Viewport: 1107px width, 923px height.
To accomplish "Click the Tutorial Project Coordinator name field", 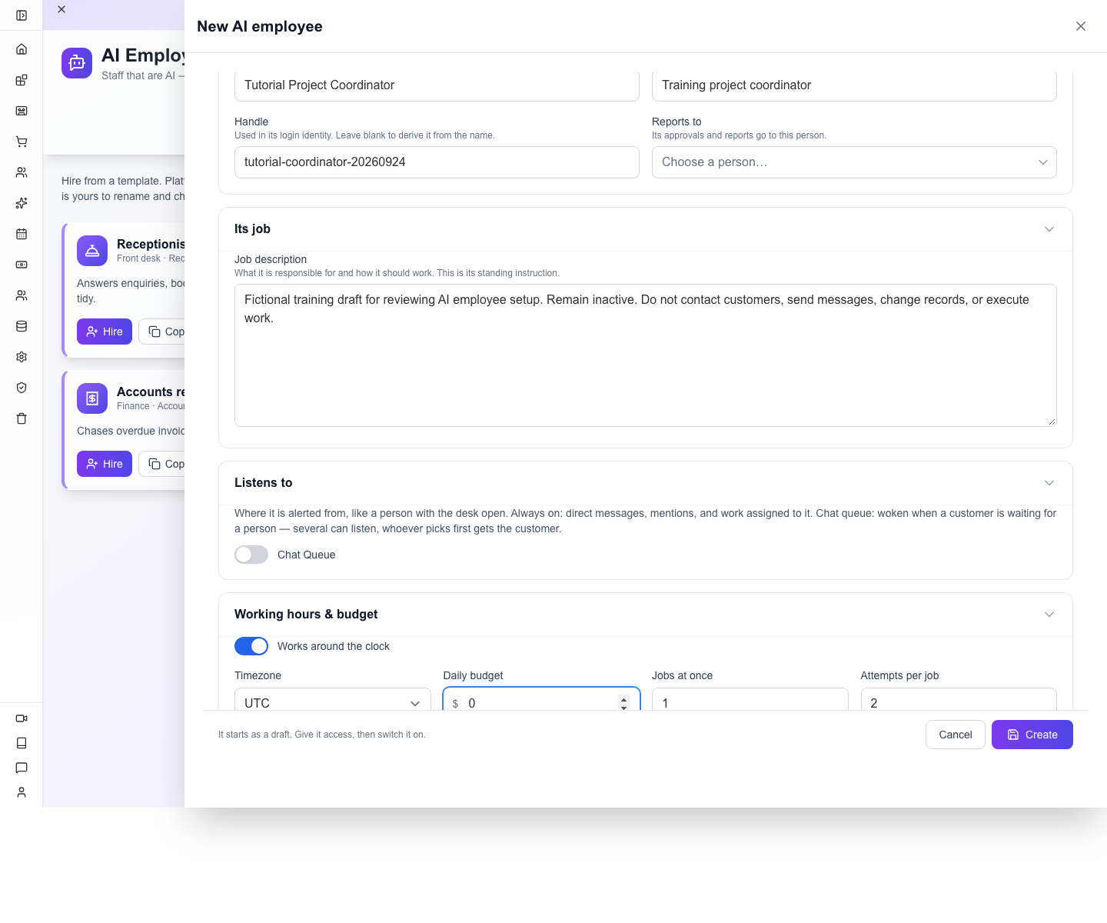I will tap(437, 85).
